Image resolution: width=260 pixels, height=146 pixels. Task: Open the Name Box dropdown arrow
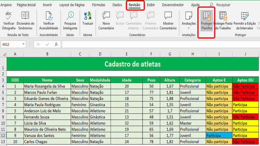[x=23, y=44]
